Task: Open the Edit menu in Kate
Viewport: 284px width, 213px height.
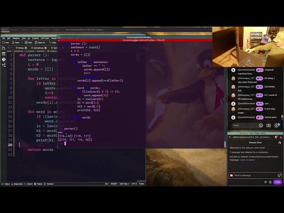Action: click(9, 38)
